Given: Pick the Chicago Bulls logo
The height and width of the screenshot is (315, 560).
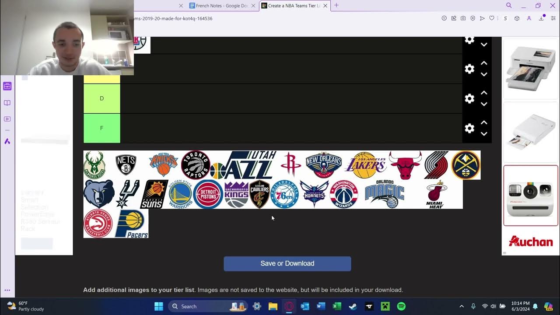Looking at the screenshot, I should click(406, 165).
